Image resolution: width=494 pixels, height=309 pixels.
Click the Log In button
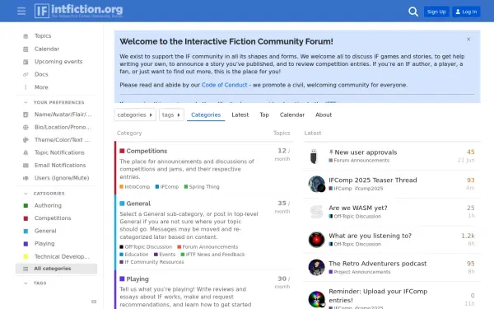click(466, 12)
